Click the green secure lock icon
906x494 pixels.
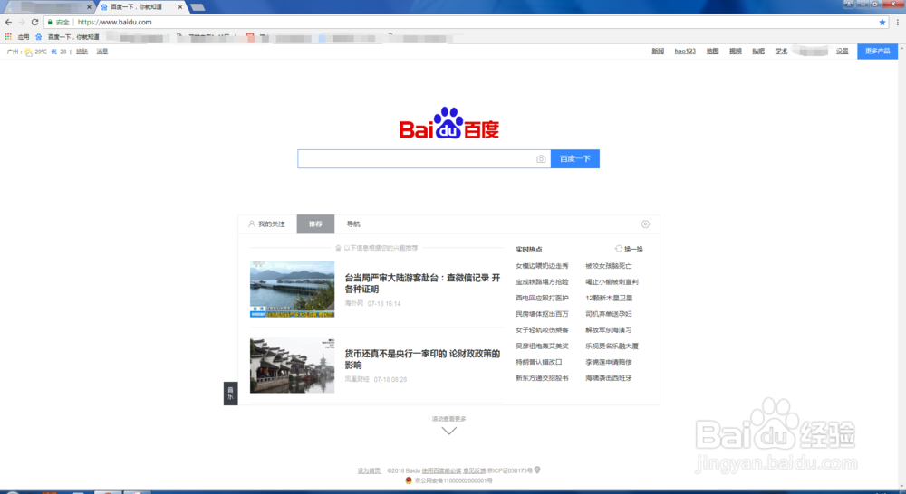point(50,22)
